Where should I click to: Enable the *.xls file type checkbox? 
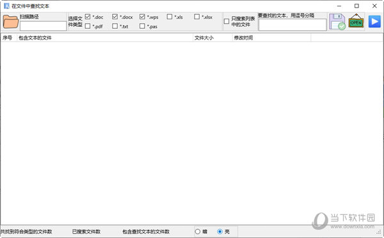click(170, 17)
